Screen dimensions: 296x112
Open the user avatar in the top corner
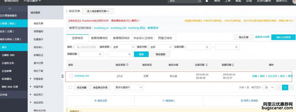tap(295, 1)
